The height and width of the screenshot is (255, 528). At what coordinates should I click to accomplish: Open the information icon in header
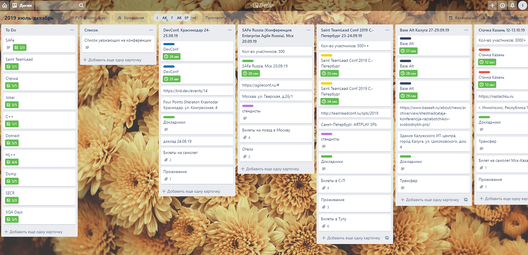[502, 5]
